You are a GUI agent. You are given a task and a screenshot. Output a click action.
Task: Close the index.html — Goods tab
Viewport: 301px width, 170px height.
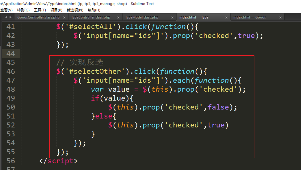pyautogui.click(x=280, y=18)
